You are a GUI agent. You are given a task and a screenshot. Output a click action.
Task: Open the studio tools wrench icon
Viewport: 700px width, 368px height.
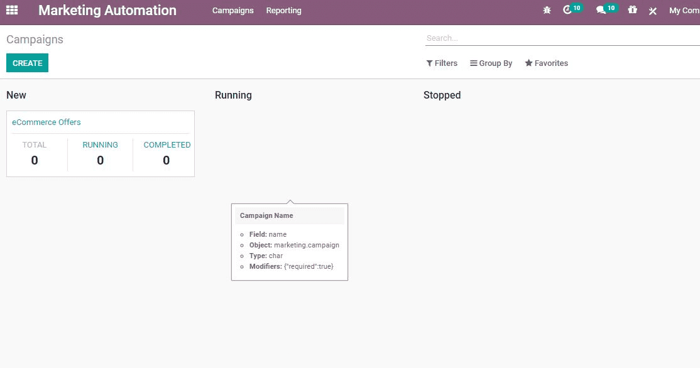pyautogui.click(x=653, y=11)
